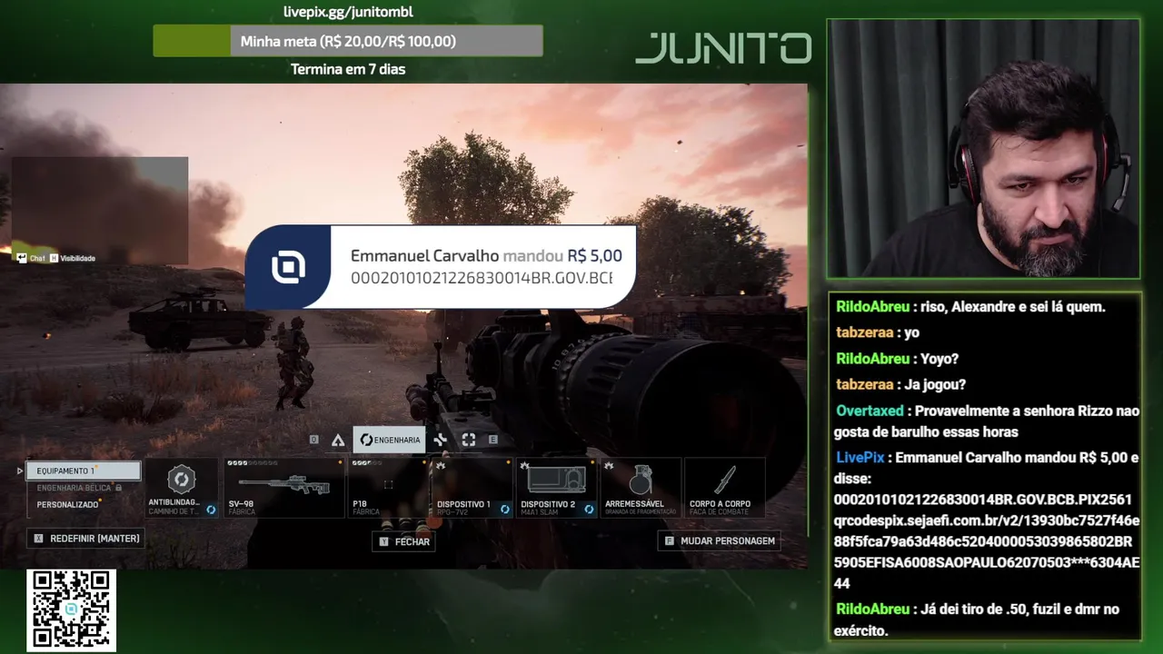
Task: Click the Mudar Personagem button
Action: click(x=719, y=540)
